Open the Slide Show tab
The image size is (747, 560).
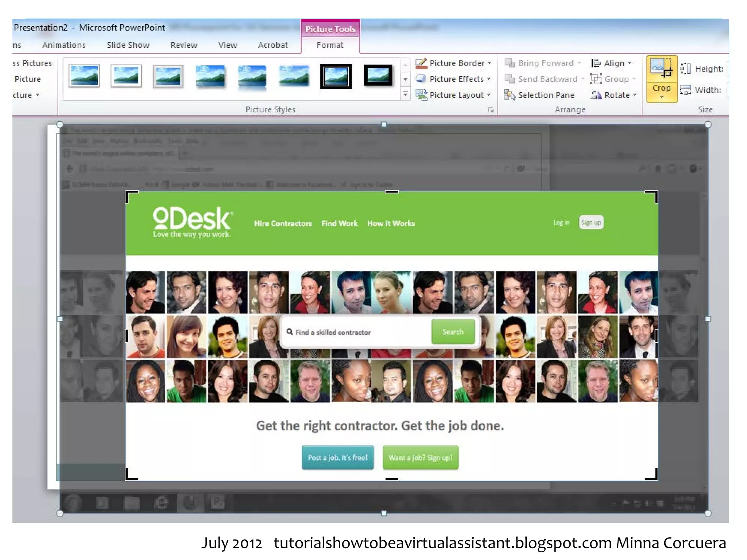click(x=128, y=45)
